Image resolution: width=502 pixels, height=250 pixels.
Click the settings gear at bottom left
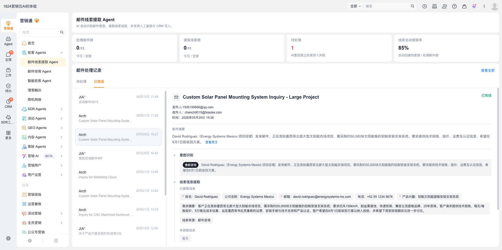pyautogui.click(x=8, y=238)
